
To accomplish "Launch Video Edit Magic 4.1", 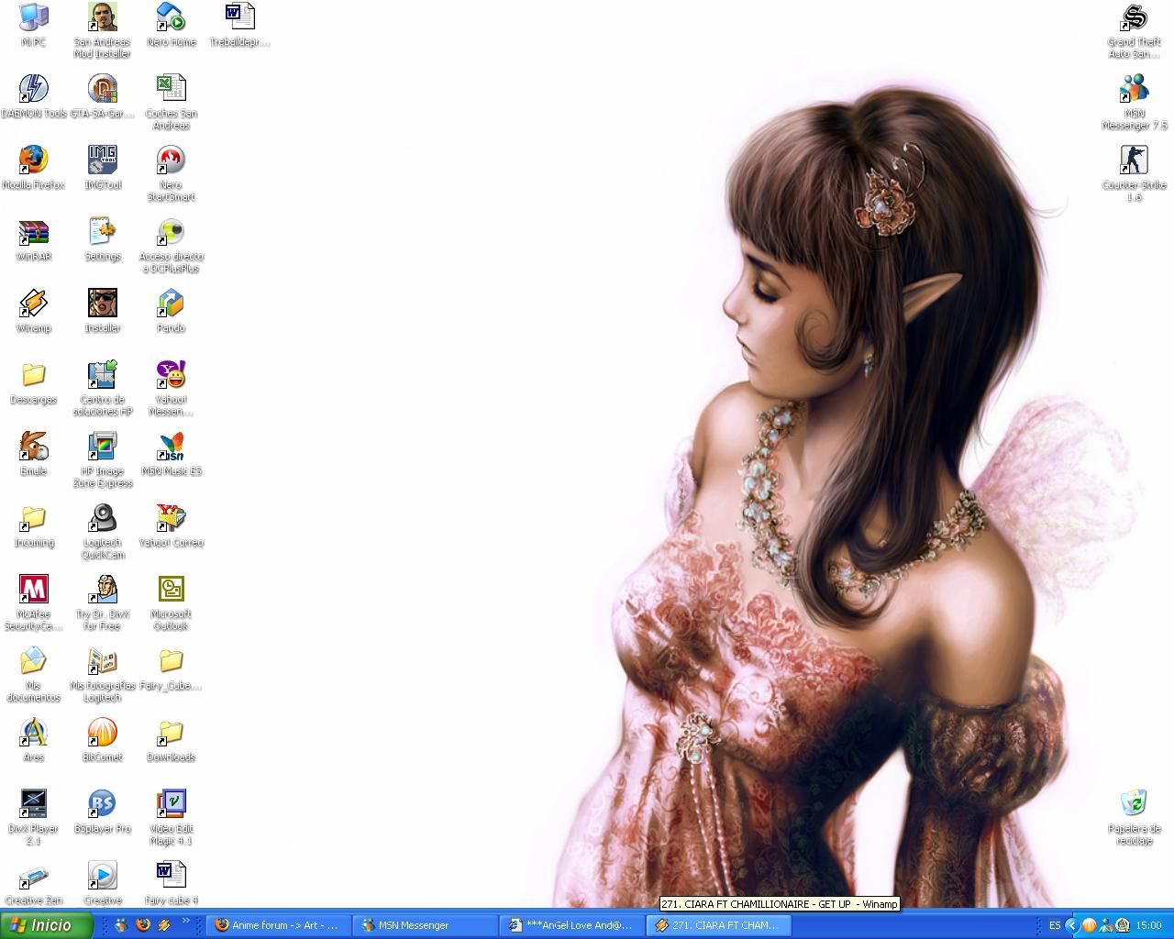I will click(172, 817).
